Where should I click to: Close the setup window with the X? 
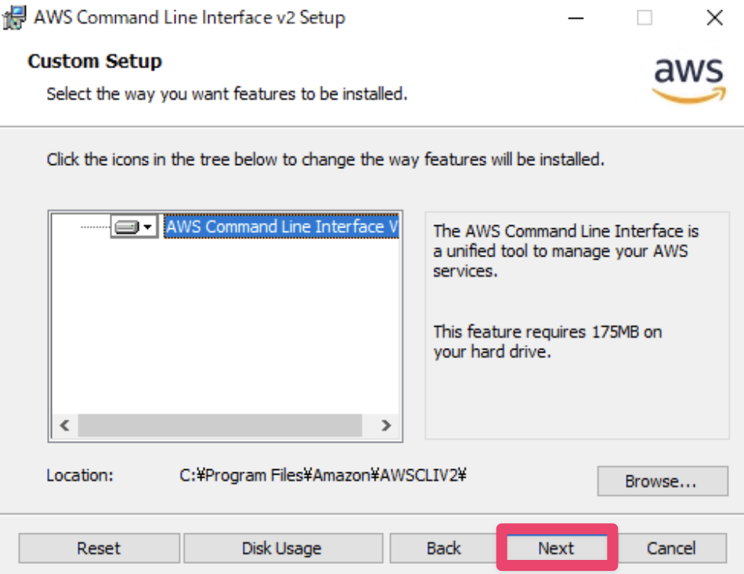pyautogui.click(x=714, y=18)
